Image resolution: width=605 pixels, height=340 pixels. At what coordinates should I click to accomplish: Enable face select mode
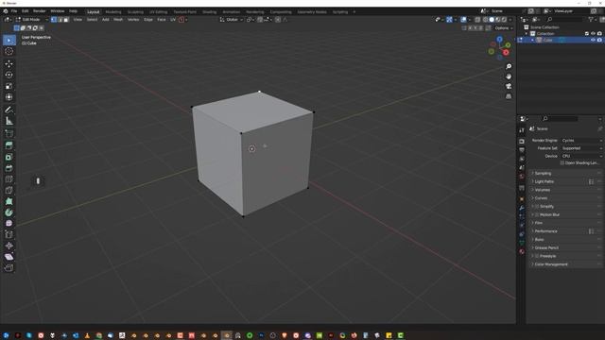pos(66,20)
